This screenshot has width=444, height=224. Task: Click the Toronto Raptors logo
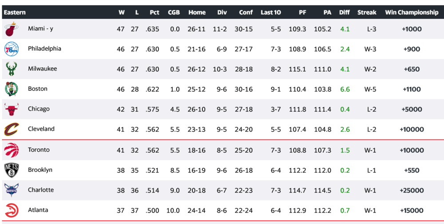pos(11,150)
